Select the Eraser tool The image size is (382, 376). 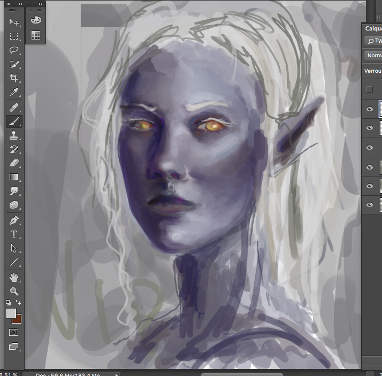(x=14, y=163)
